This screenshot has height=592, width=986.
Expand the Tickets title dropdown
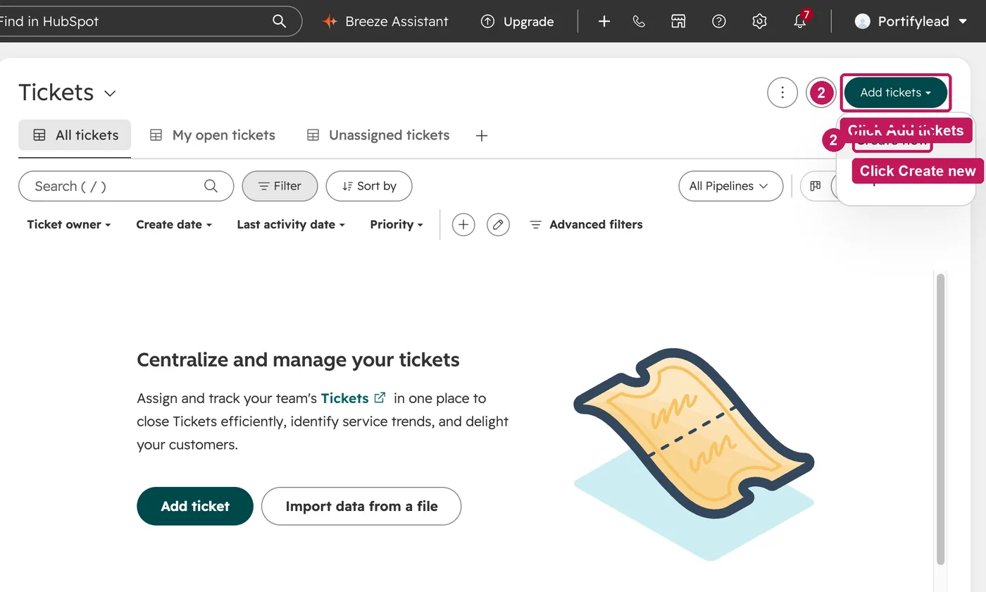pyautogui.click(x=110, y=93)
